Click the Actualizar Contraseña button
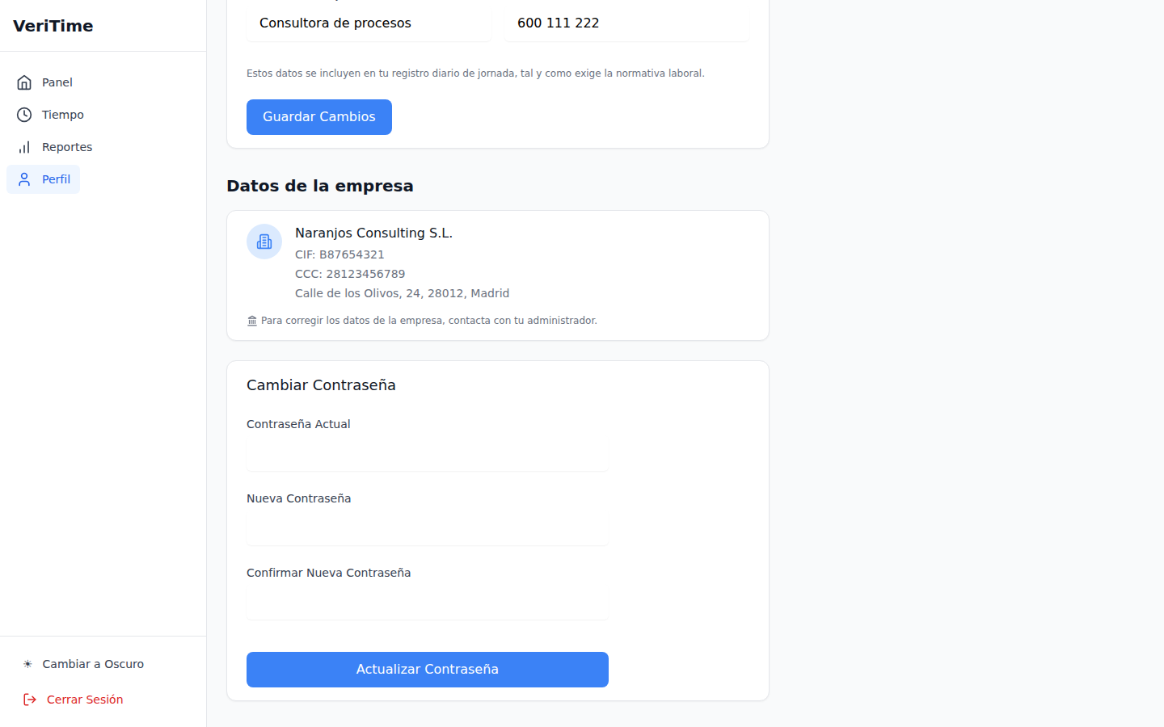 (x=428, y=670)
